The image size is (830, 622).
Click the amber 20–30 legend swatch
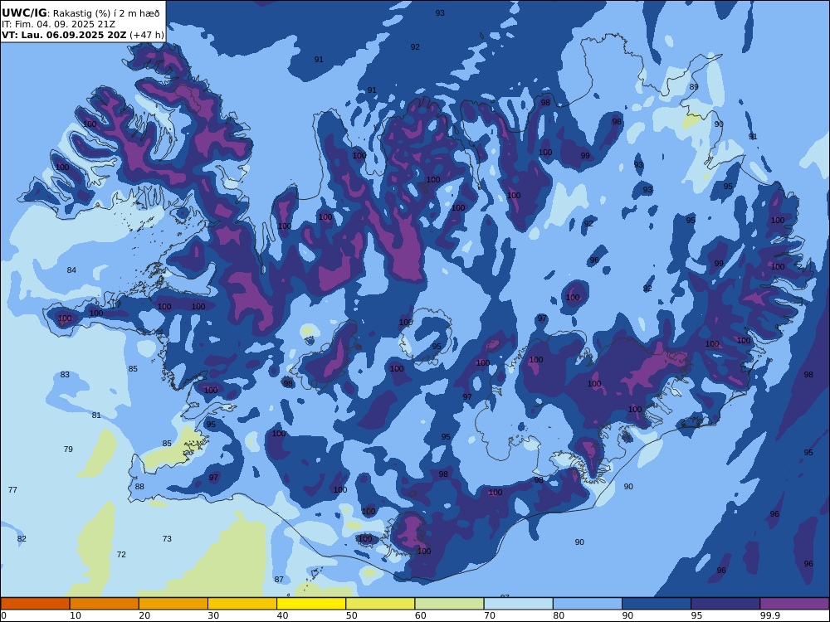coord(173,604)
